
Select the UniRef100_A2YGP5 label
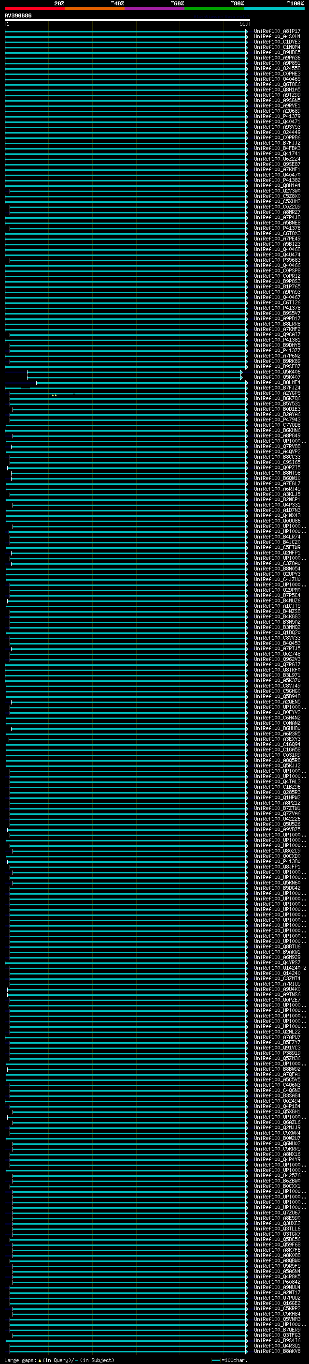277,393
